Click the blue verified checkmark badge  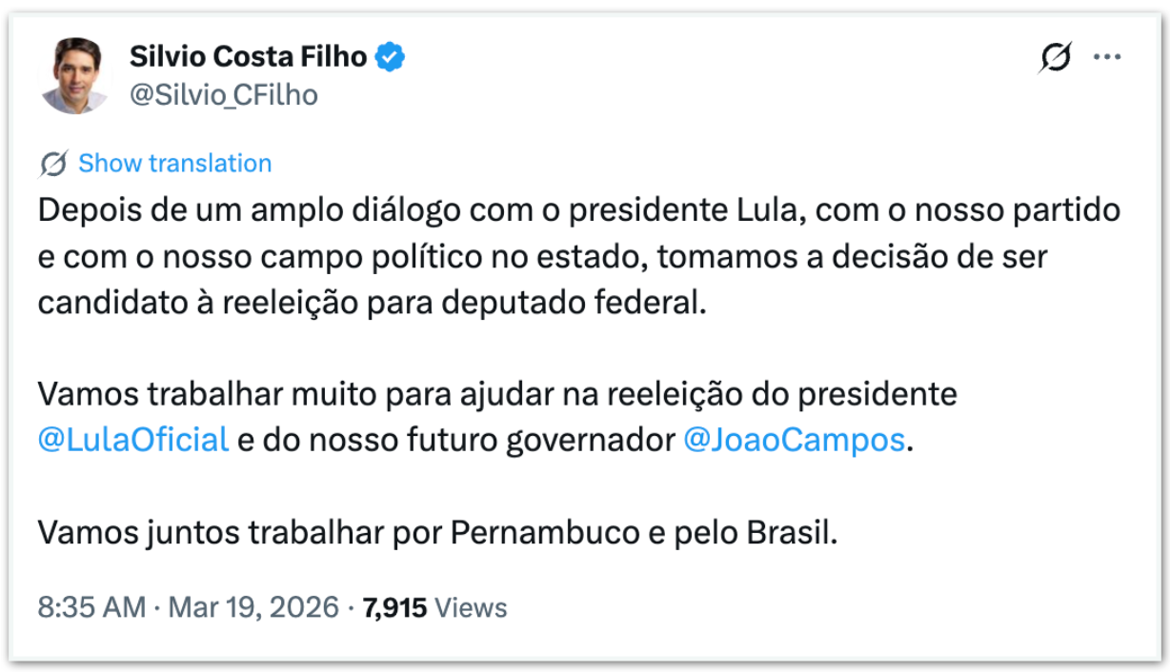pyautogui.click(x=391, y=57)
